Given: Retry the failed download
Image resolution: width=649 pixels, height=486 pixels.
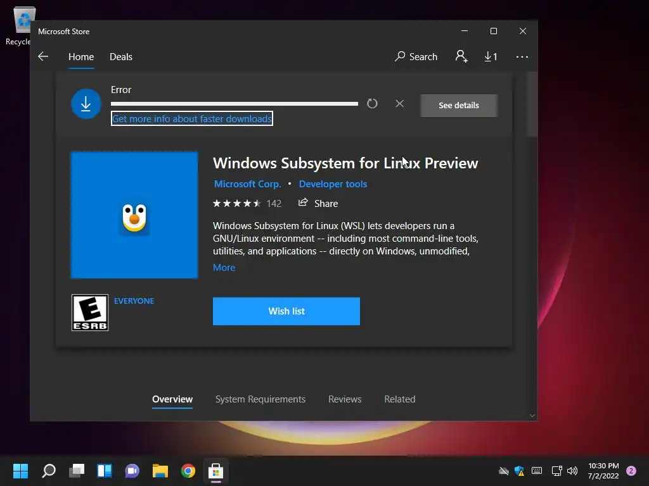Looking at the screenshot, I should coord(372,104).
